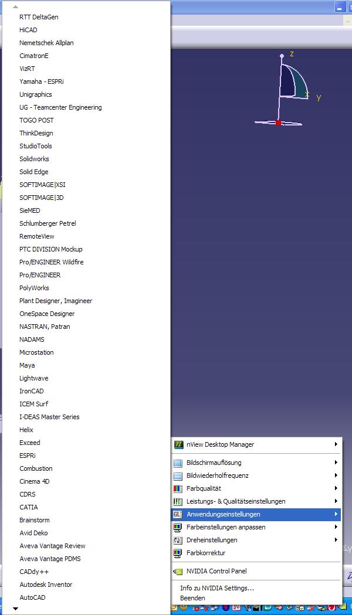Image resolution: width=352 pixels, height=615 pixels.
Task: Select the HiCAD profile
Action: [x=28, y=30]
